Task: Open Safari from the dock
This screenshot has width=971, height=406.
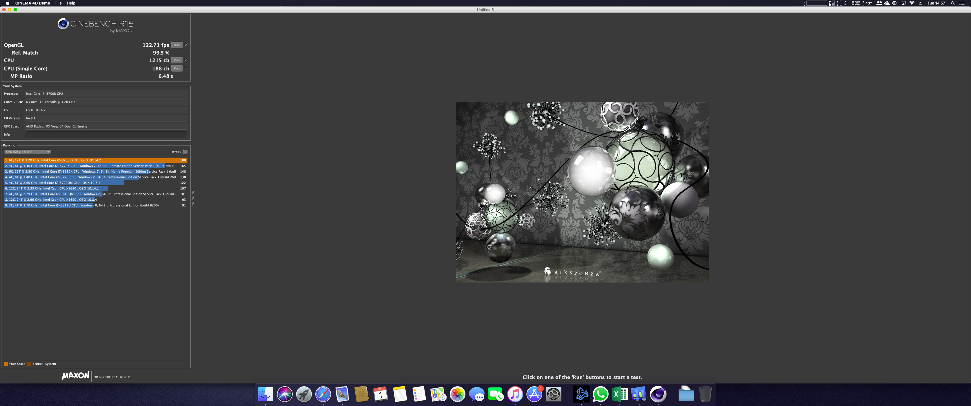Action: [x=323, y=394]
